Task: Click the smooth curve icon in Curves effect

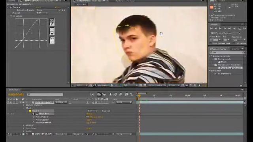Action: pyautogui.click(x=52, y=39)
